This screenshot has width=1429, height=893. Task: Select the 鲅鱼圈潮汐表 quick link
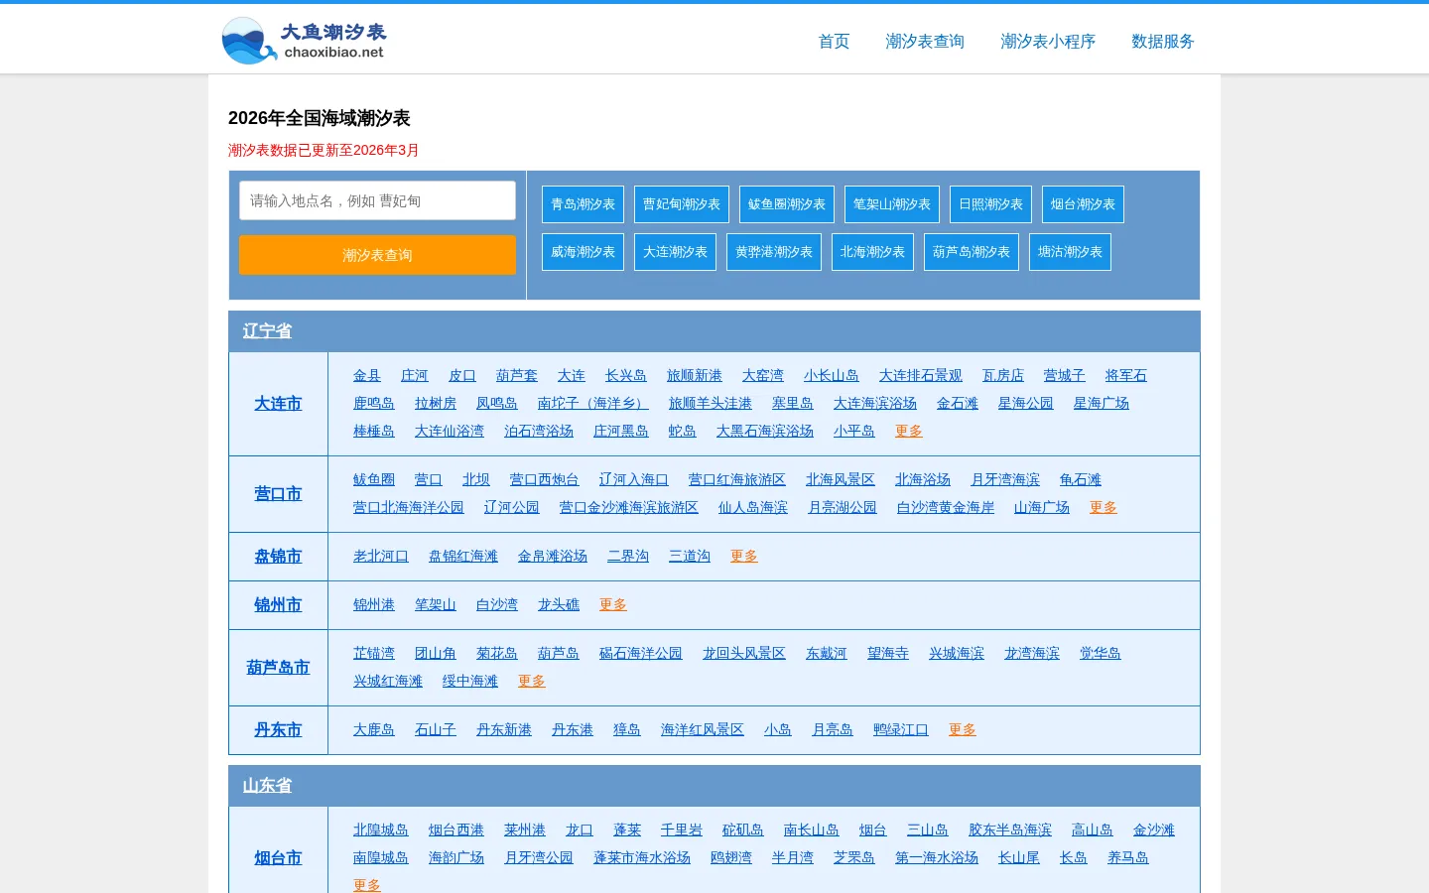787,204
